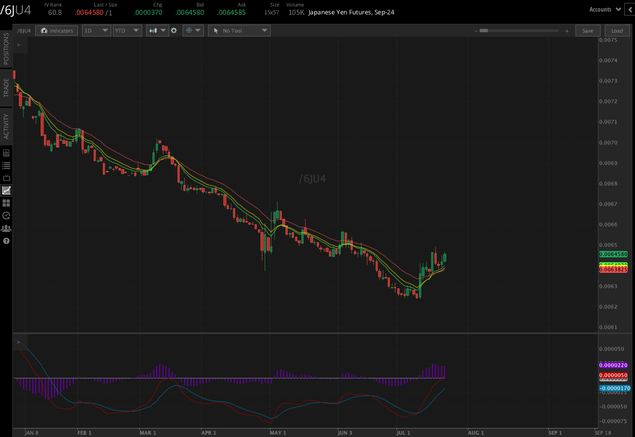This screenshot has height=437, width=635.
Task: Click the Load chart button
Action: pyautogui.click(x=617, y=31)
